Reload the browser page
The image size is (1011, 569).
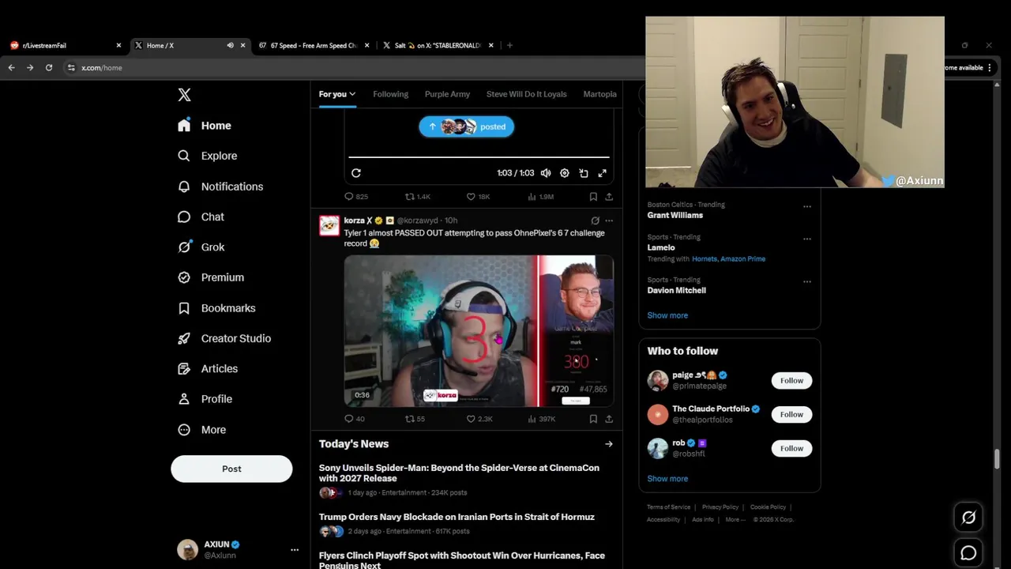click(x=49, y=68)
